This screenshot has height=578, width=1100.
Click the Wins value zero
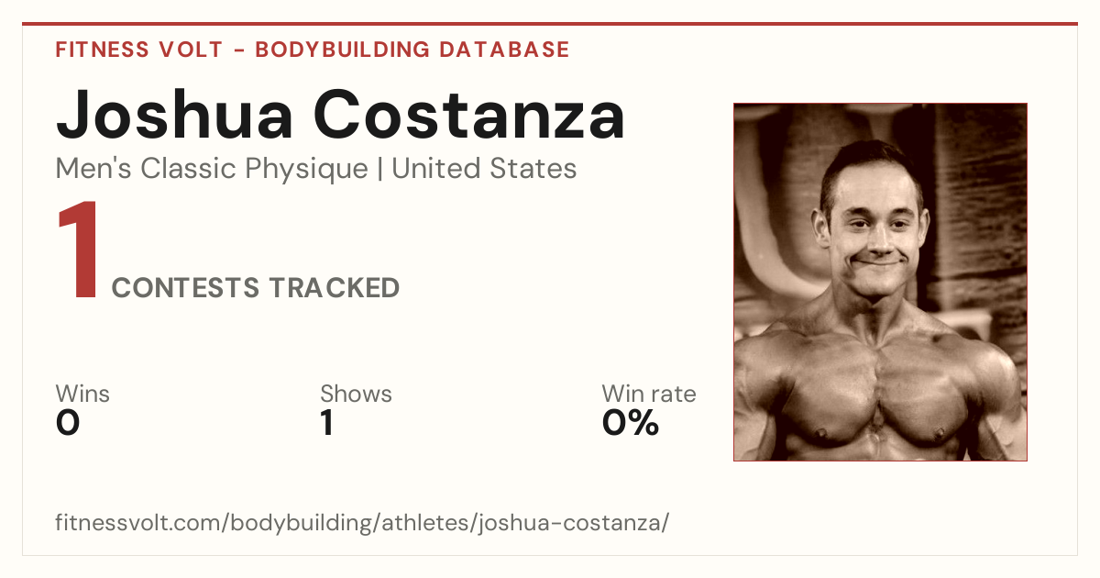click(68, 423)
